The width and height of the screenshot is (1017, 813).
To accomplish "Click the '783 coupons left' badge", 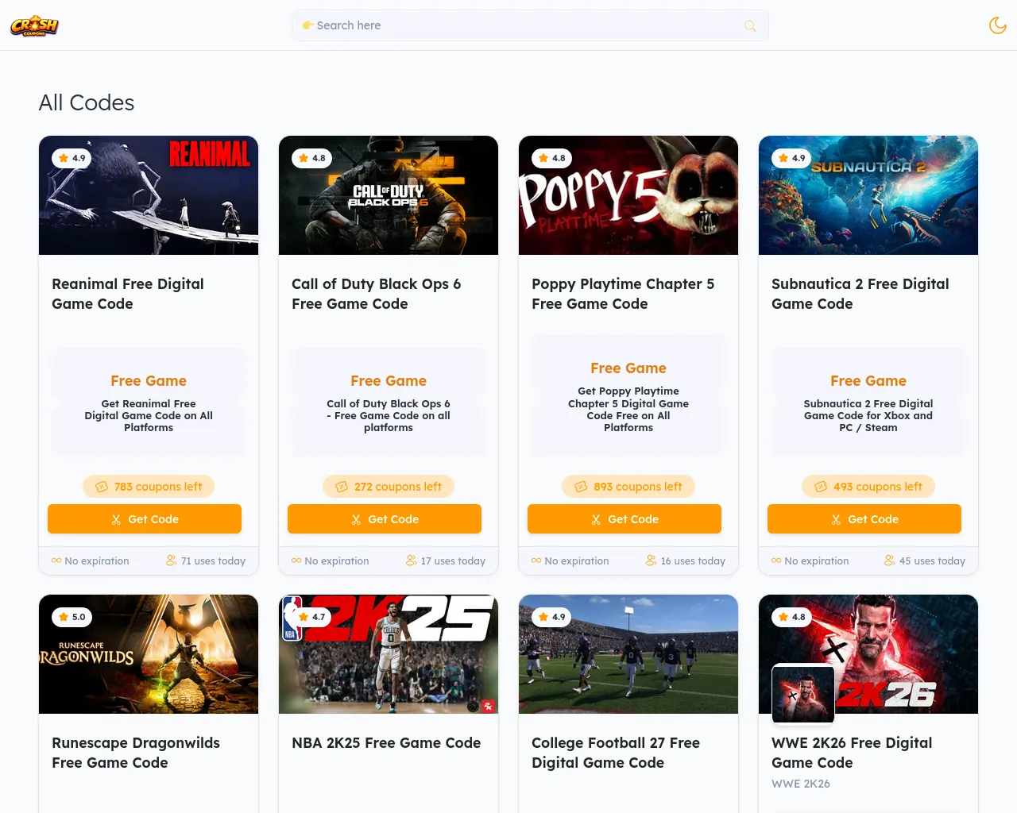I will [x=149, y=487].
